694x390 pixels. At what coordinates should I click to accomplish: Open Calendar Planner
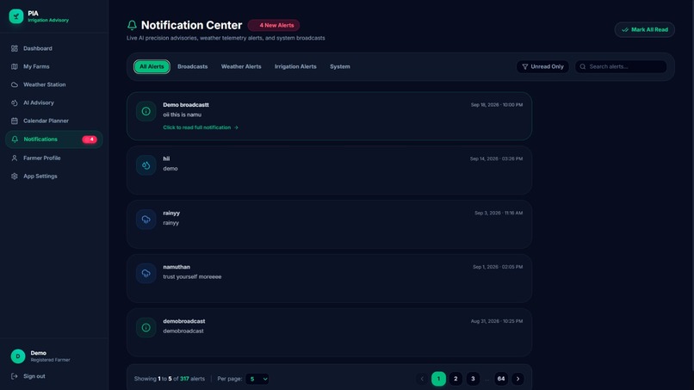tap(54, 121)
